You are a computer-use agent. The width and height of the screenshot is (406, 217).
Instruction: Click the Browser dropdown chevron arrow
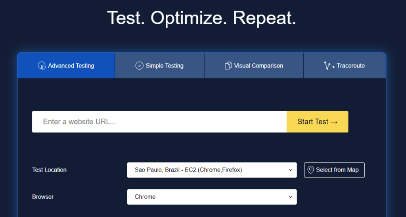[291, 197]
